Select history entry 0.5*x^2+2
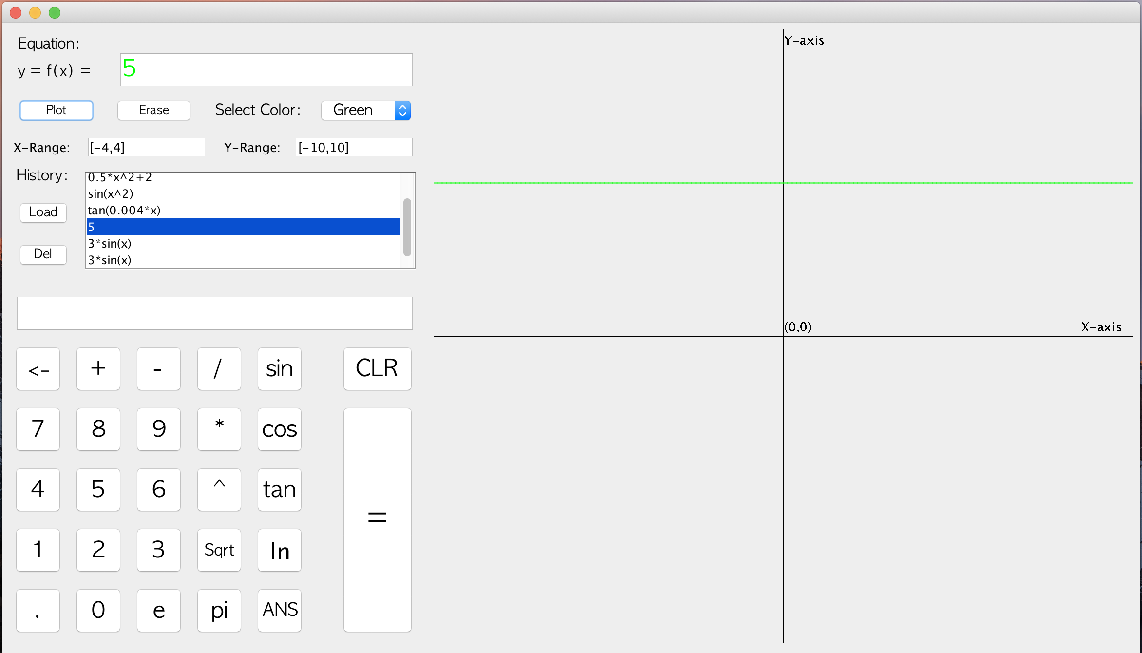The image size is (1142, 653). tap(243, 178)
